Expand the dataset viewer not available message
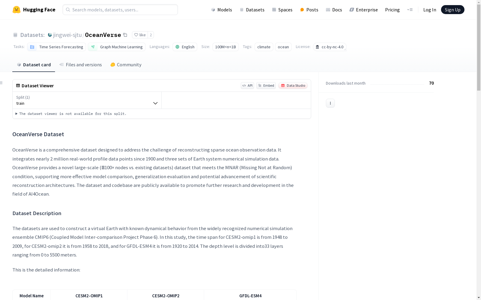Screen dimensions: 481x300 pos(71,114)
